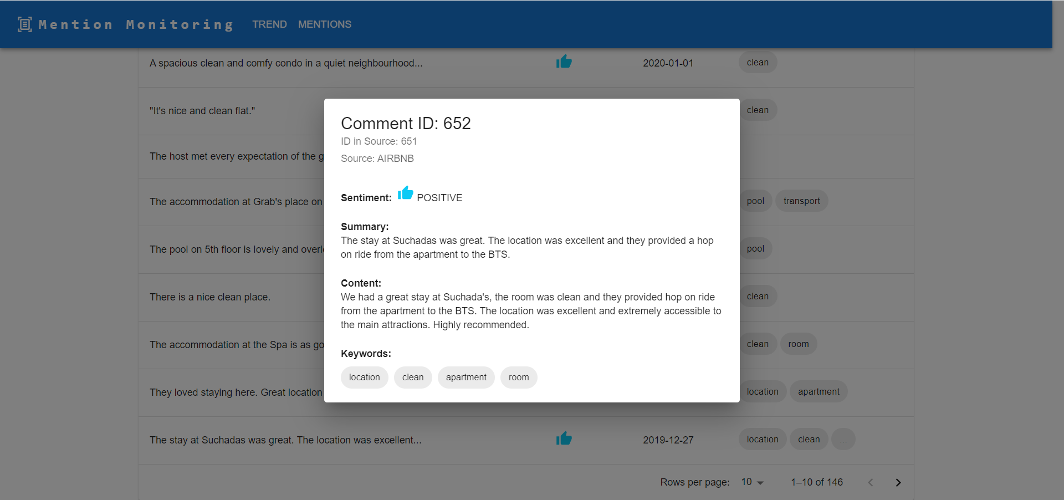Click location tag in loved staying row

pos(763,392)
